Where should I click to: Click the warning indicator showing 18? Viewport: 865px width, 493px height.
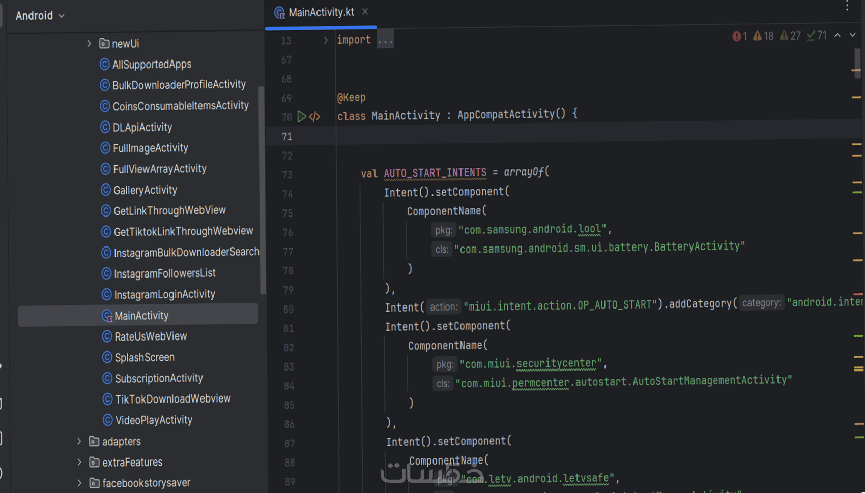[763, 36]
